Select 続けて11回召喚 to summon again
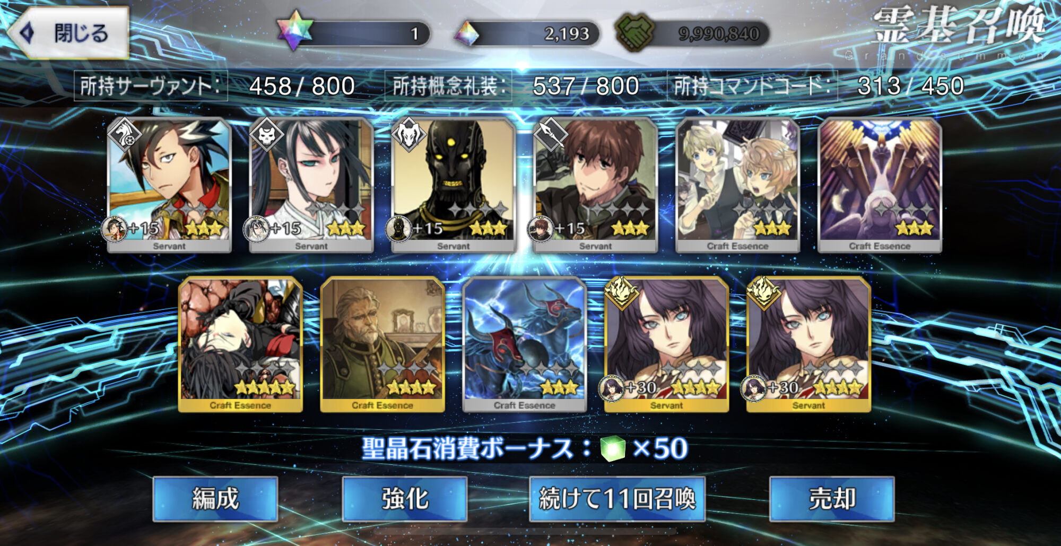 coord(617,499)
